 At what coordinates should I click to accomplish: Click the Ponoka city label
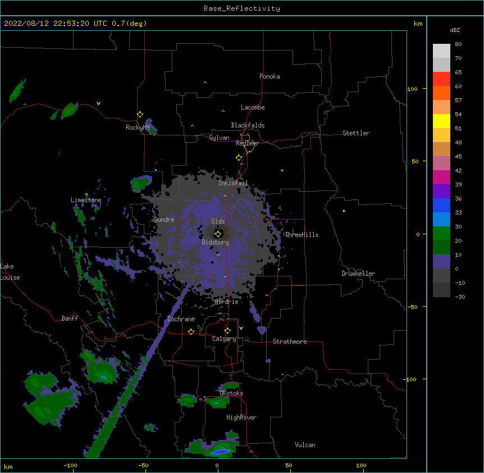[x=270, y=76]
